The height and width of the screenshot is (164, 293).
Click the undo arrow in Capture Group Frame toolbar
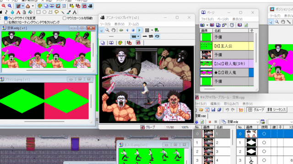coord(227,110)
